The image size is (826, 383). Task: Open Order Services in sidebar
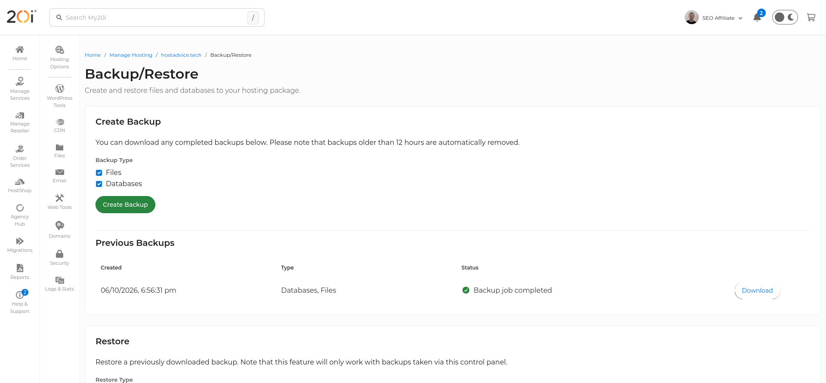point(20,156)
